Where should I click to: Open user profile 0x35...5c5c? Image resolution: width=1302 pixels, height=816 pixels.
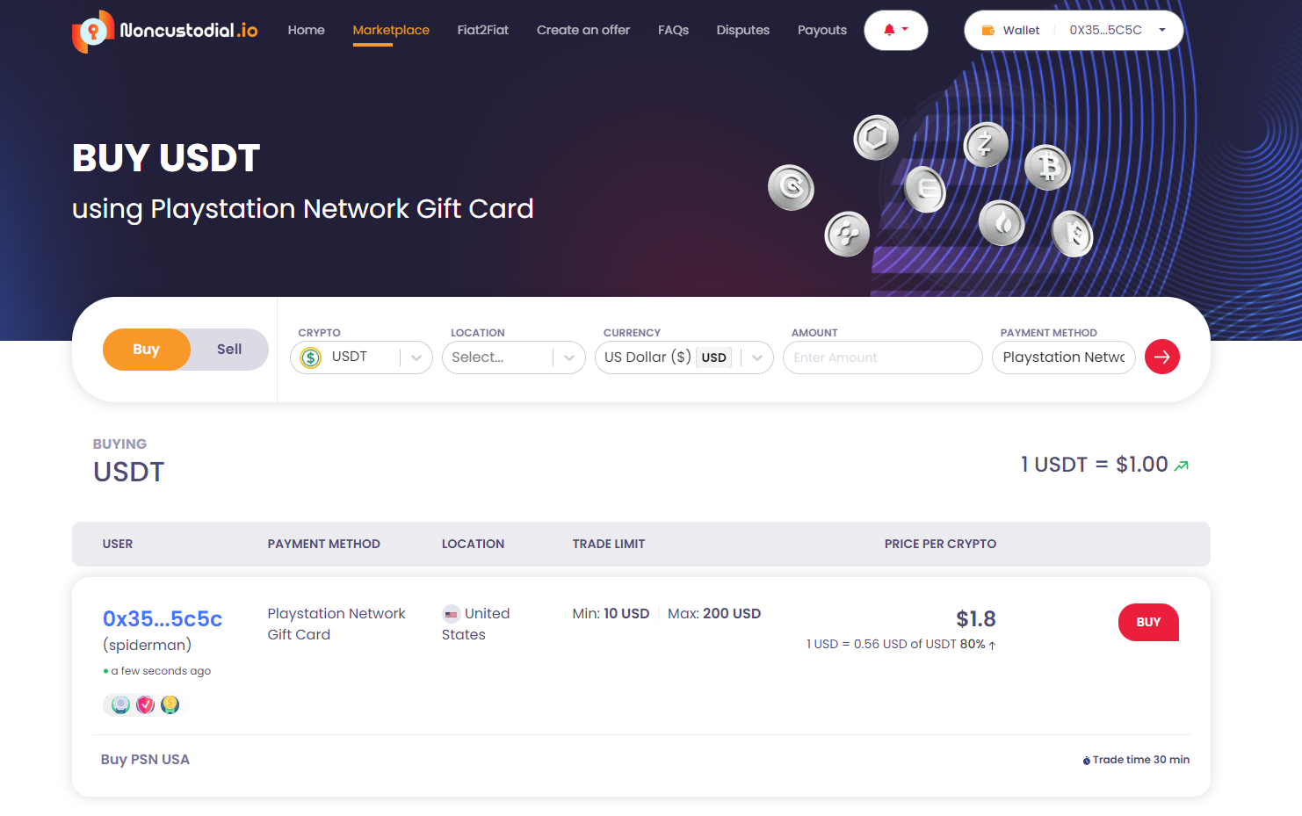(x=163, y=619)
